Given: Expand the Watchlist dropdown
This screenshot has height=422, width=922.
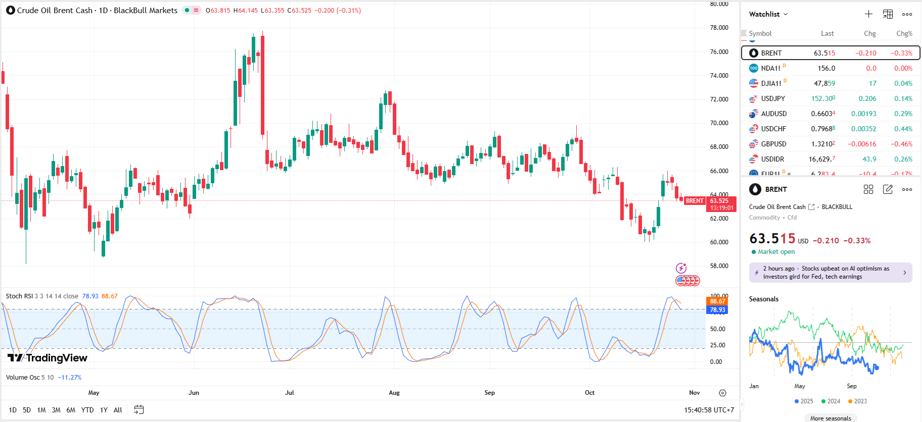Looking at the screenshot, I should point(768,14).
